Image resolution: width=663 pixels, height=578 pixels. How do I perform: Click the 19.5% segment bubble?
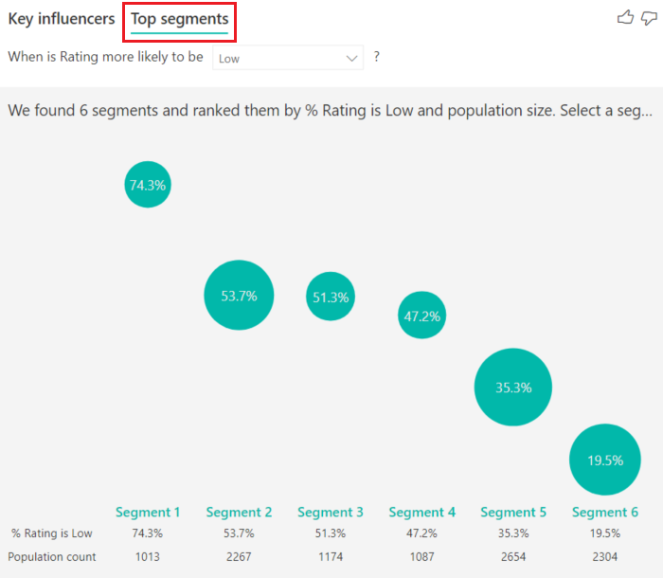point(605,460)
